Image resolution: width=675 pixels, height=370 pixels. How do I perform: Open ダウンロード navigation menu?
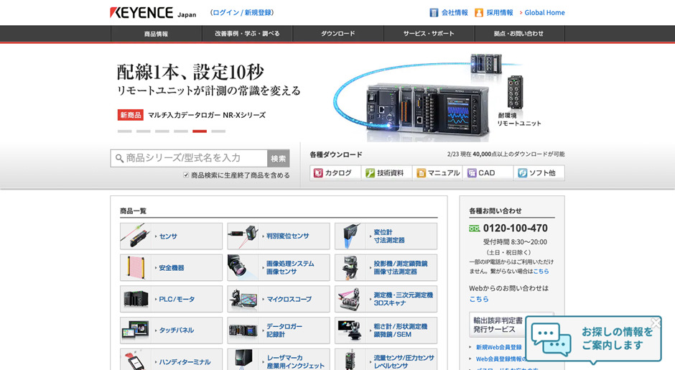(x=338, y=34)
